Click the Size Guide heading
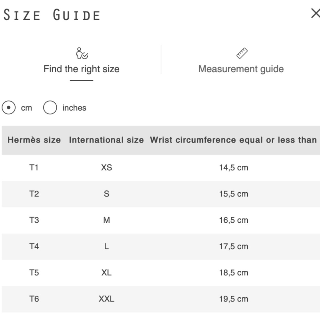This screenshot has width=320, height=320. [x=52, y=15]
